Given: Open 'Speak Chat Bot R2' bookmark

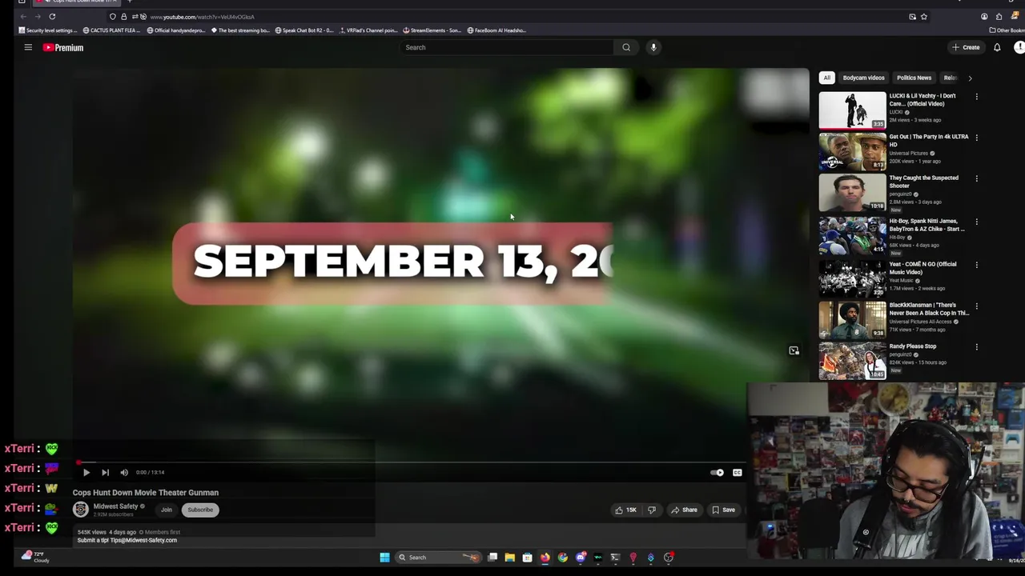Looking at the screenshot, I should tap(304, 30).
